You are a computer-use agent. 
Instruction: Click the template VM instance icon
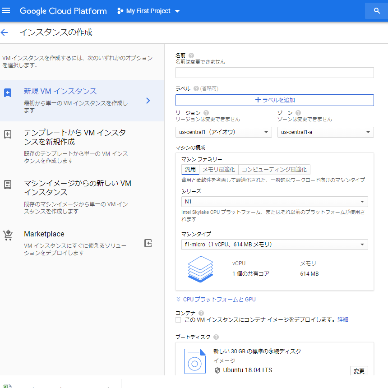(x=8, y=134)
